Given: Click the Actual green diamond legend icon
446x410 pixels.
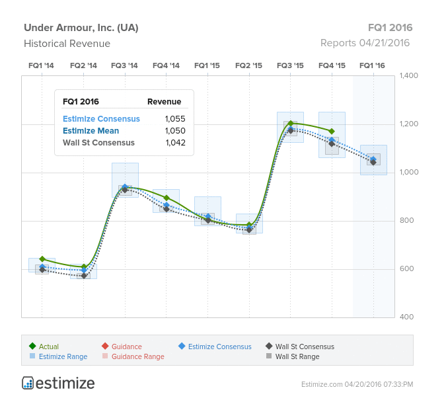Looking at the screenshot, I should [32, 346].
